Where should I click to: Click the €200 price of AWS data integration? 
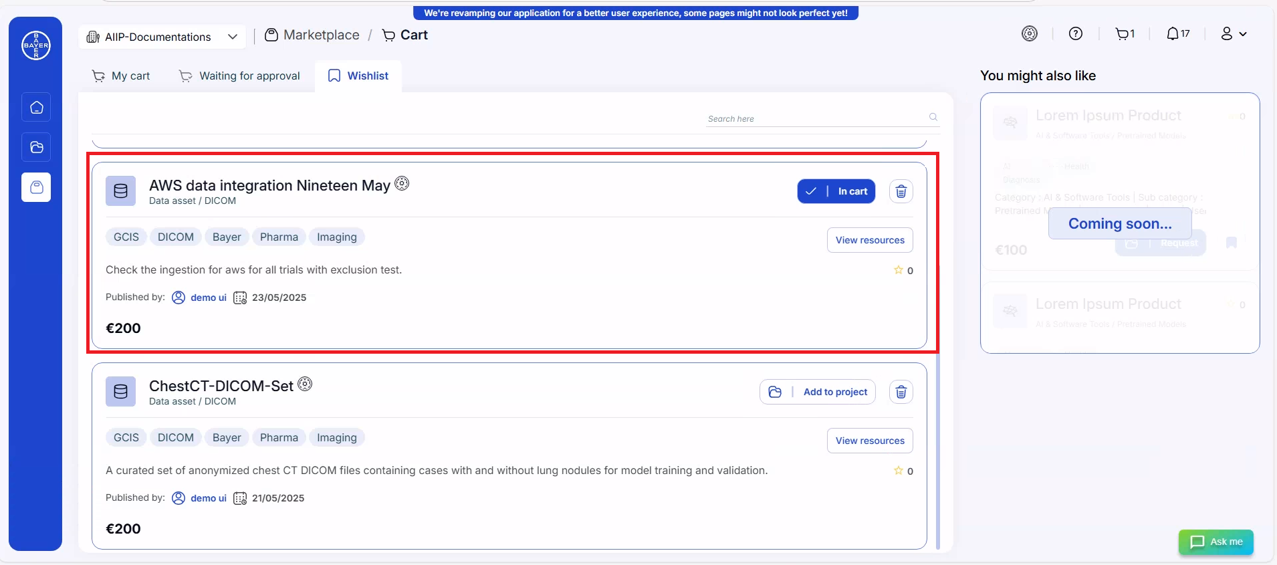(x=124, y=328)
